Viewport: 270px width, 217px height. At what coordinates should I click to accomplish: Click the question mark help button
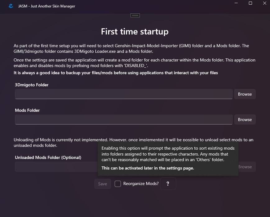(168, 184)
